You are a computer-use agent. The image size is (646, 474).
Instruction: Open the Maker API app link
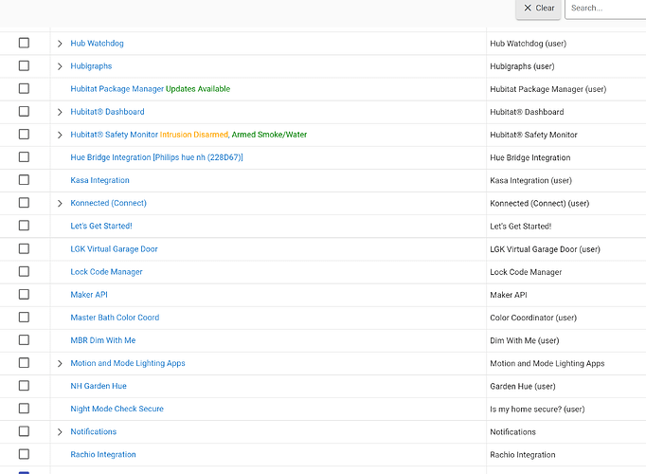pyautogui.click(x=89, y=295)
